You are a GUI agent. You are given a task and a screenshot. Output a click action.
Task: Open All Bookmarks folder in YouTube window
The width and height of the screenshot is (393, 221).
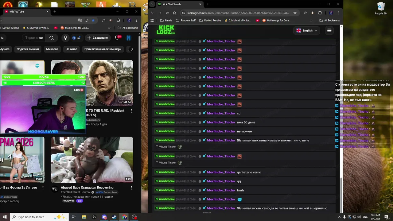point(128,28)
